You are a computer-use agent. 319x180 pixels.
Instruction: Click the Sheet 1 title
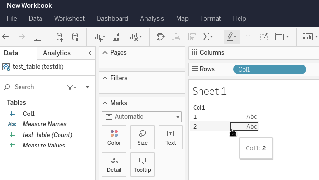click(x=209, y=91)
